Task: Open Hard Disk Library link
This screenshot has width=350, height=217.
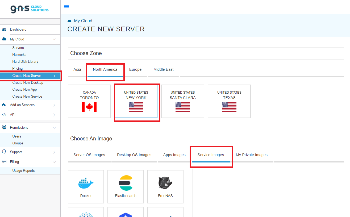Action: click(x=25, y=62)
